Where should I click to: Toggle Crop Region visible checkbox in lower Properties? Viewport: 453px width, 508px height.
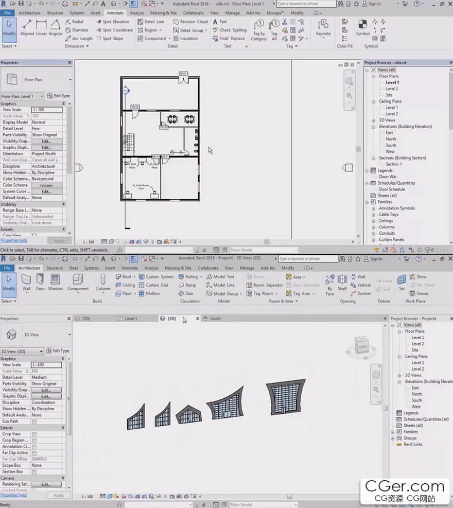34,441
